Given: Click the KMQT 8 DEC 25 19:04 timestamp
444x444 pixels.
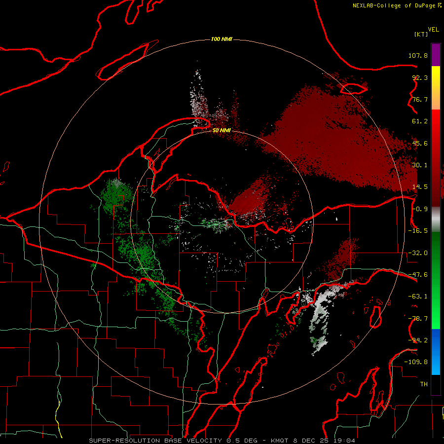Looking at the screenshot, I should coord(313,441).
